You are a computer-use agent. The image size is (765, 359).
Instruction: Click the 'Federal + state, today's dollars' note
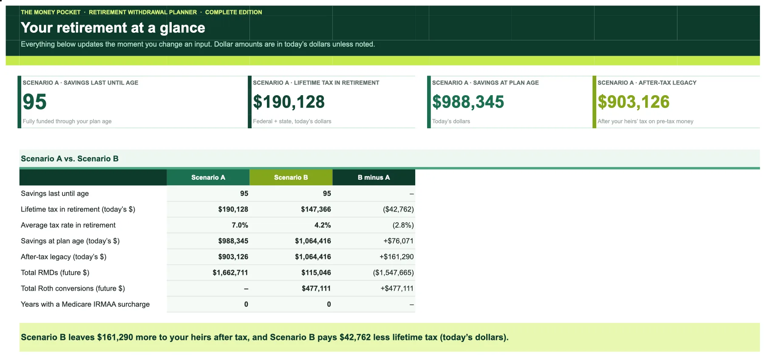(292, 121)
